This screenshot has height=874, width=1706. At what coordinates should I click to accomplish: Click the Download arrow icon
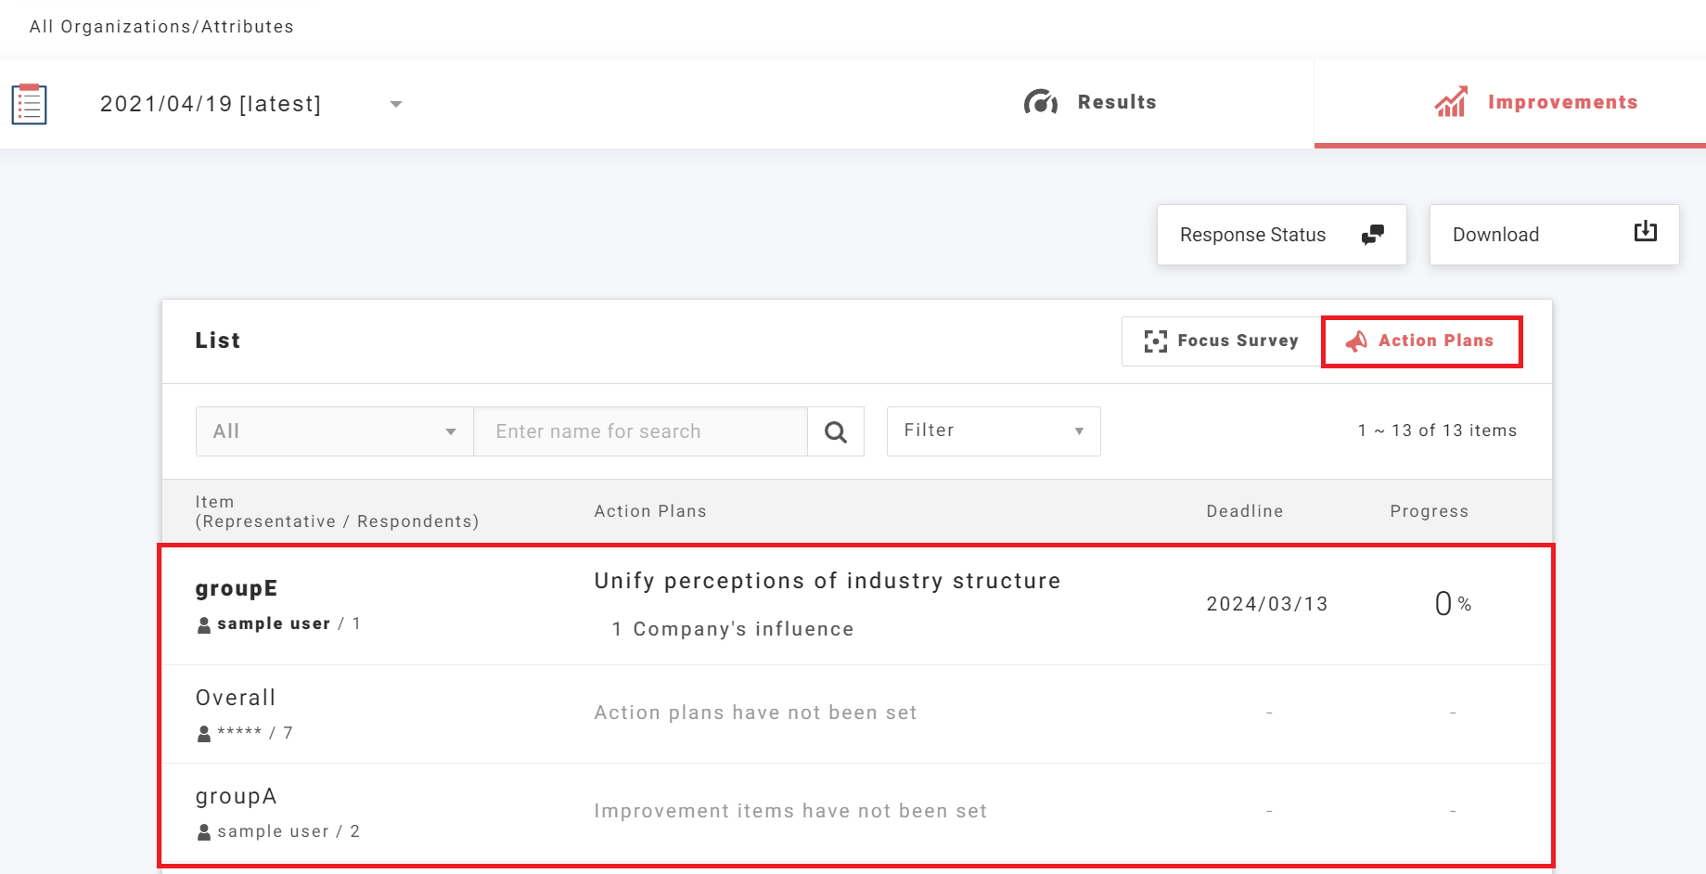pos(1645,232)
